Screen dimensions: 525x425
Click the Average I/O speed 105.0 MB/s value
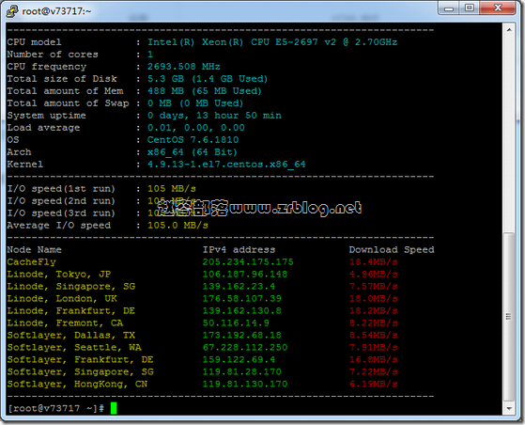click(178, 226)
